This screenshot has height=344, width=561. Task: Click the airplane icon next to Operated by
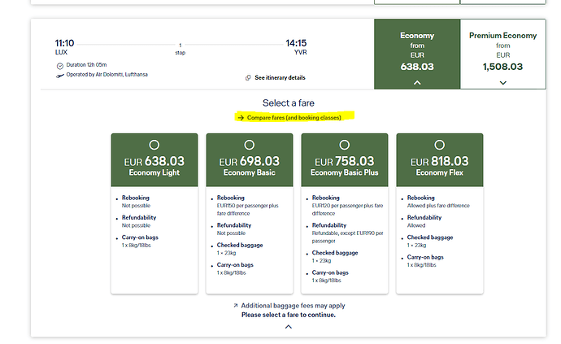(x=59, y=76)
